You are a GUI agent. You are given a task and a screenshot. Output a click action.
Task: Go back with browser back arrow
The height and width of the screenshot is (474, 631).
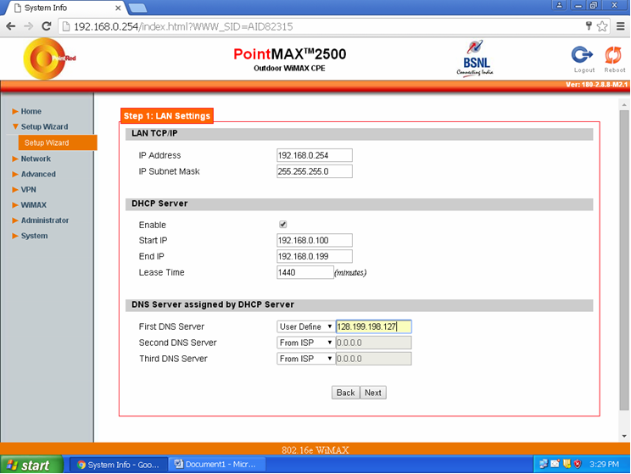[11, 26]
